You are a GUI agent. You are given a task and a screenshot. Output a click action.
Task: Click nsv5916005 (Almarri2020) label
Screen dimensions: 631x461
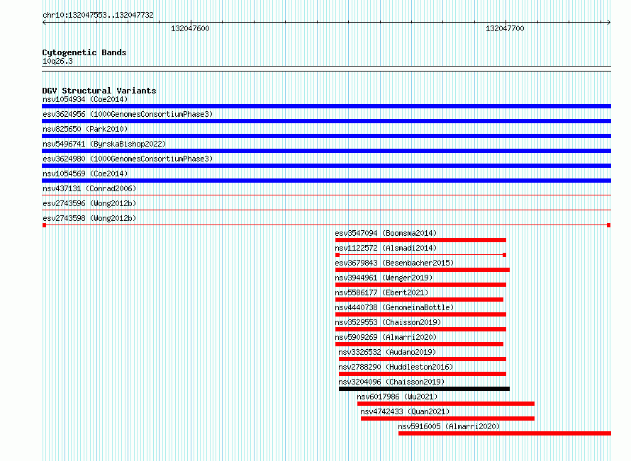pos(449,426)
